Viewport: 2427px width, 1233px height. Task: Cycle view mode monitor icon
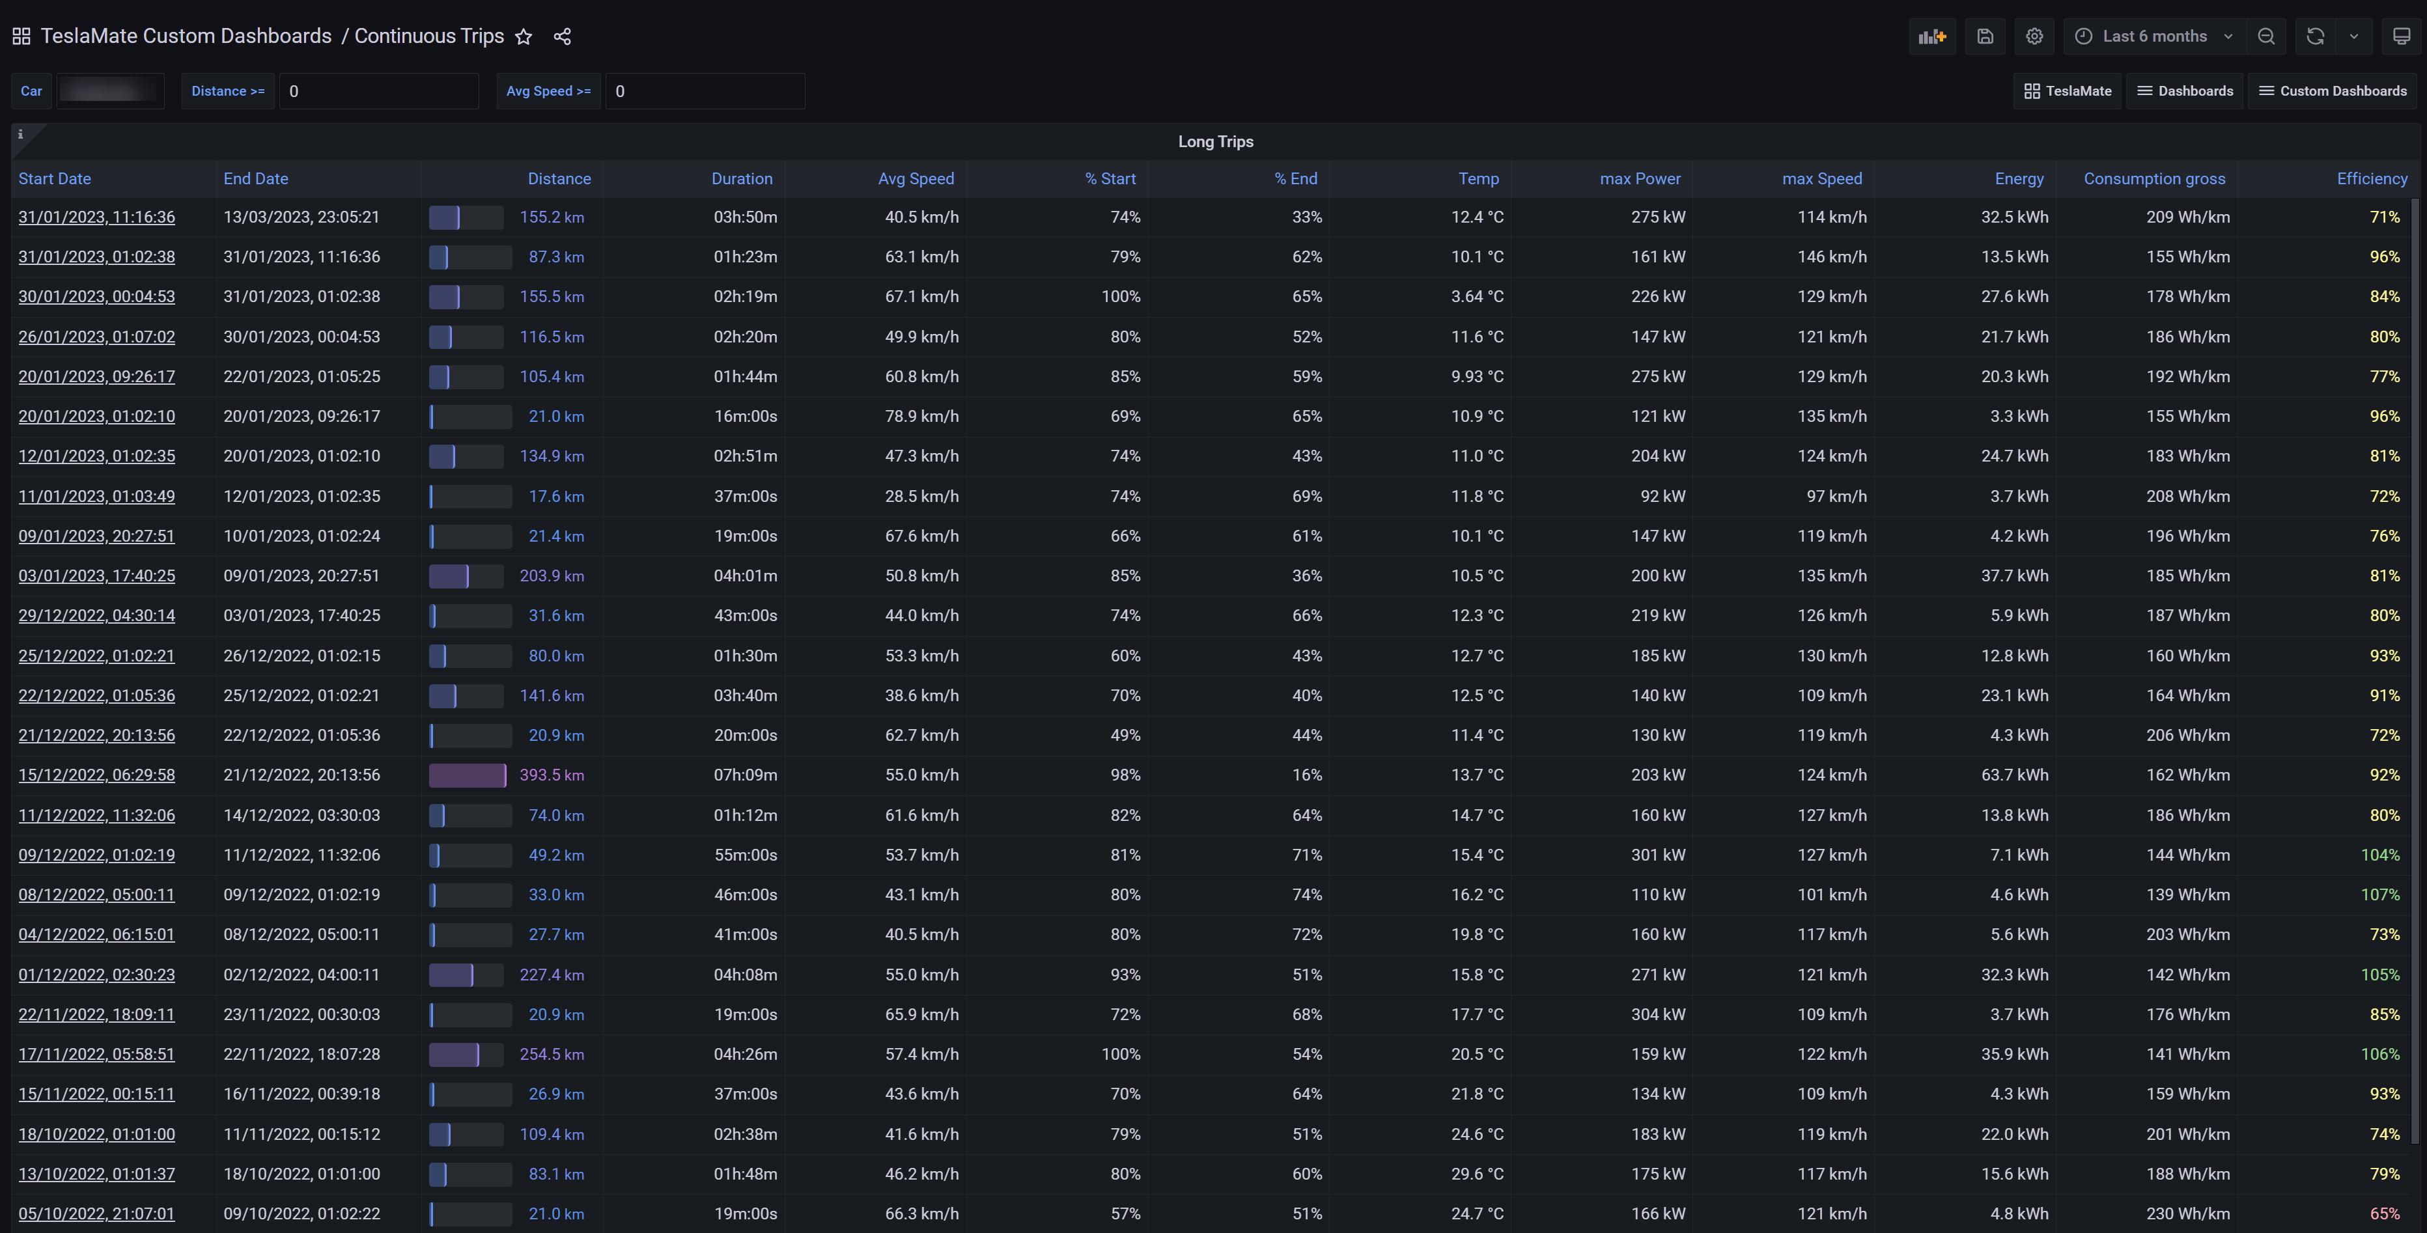2400,36
